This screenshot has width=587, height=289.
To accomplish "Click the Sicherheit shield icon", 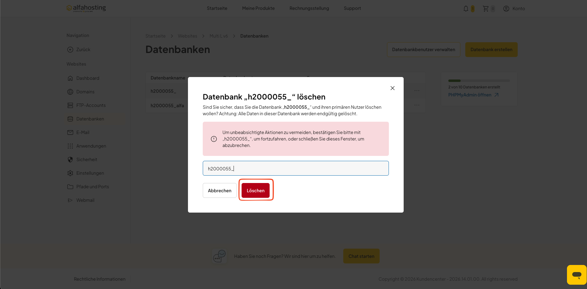I will coord(70,160).
